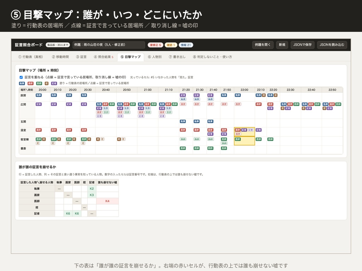
Task: Click the 22:50 time column header
Action: 332,90
